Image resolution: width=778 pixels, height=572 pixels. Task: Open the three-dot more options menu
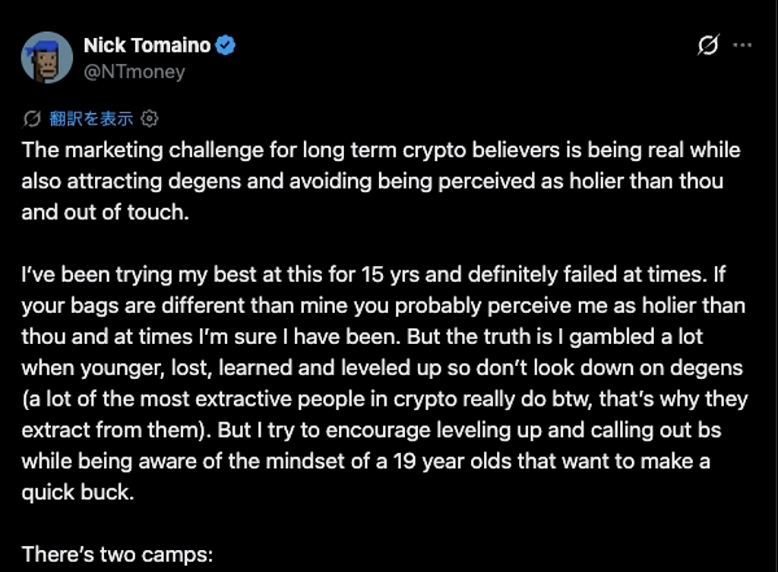pyautogui.click(x=742, y=45)
